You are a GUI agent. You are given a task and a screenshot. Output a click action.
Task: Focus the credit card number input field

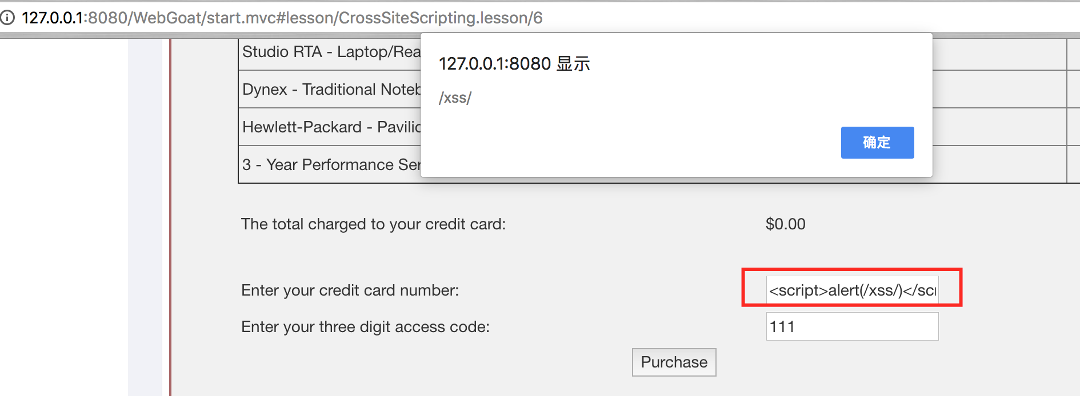852,290
